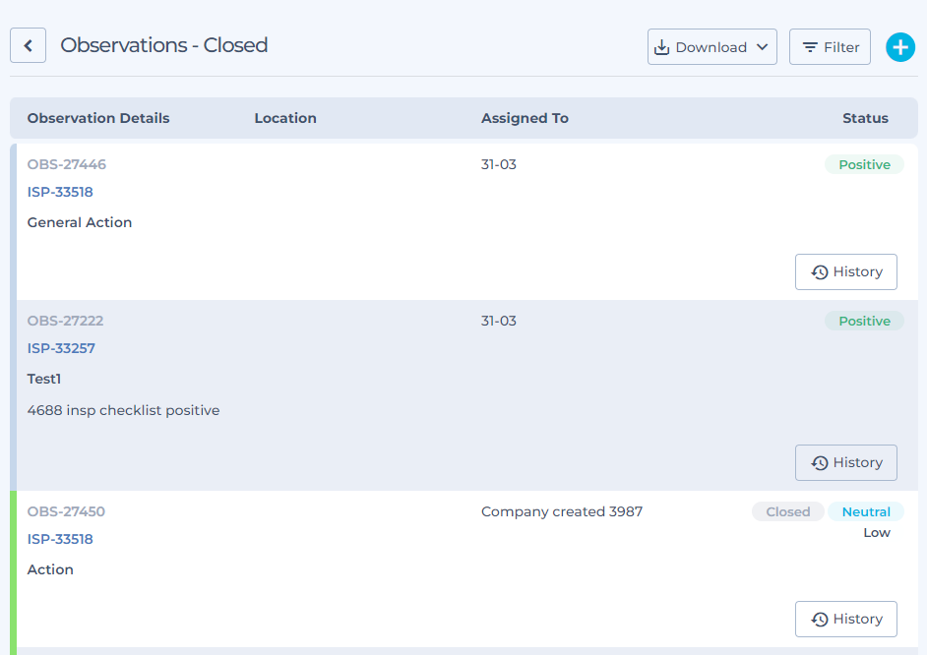
Task: Open History for observation OBS-27446
Action: coord(845,272)
